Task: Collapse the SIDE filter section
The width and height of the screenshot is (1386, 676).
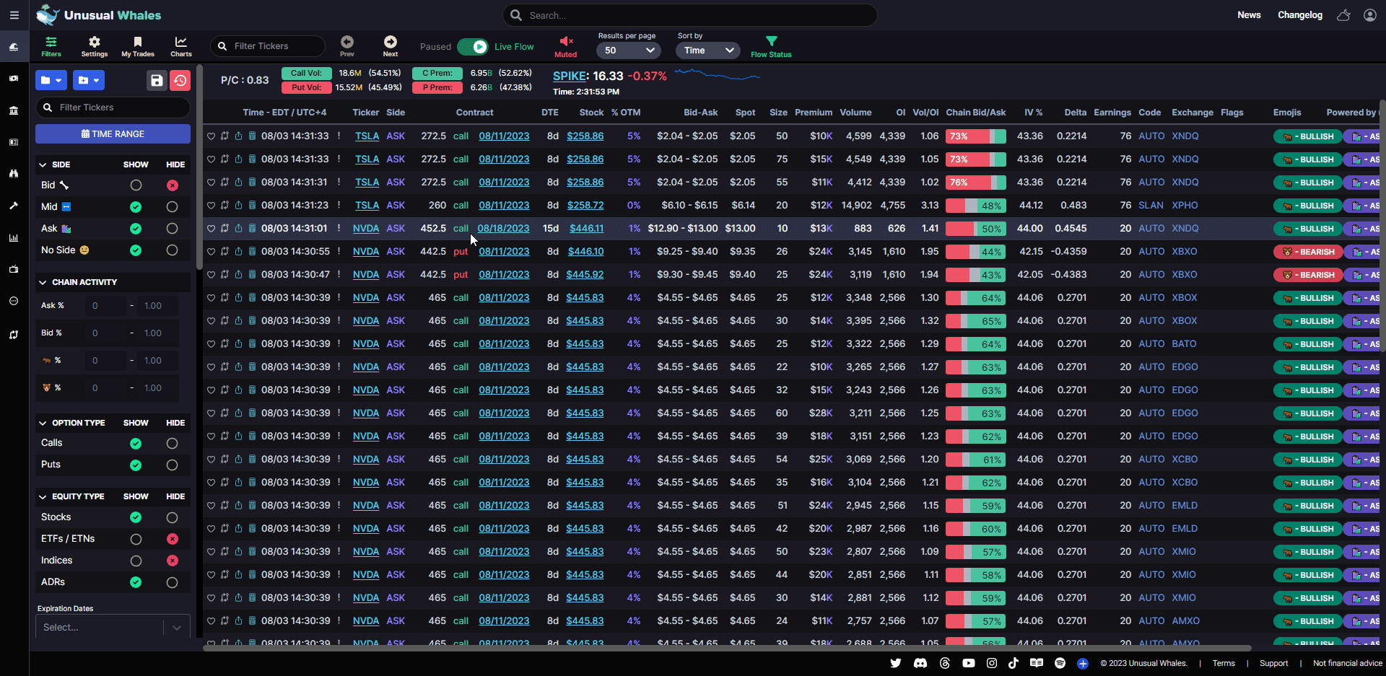Action: click(43, 164)
